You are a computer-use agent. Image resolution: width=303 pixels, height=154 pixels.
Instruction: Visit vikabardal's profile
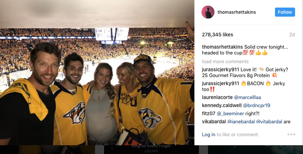click(x=214, y=122)
